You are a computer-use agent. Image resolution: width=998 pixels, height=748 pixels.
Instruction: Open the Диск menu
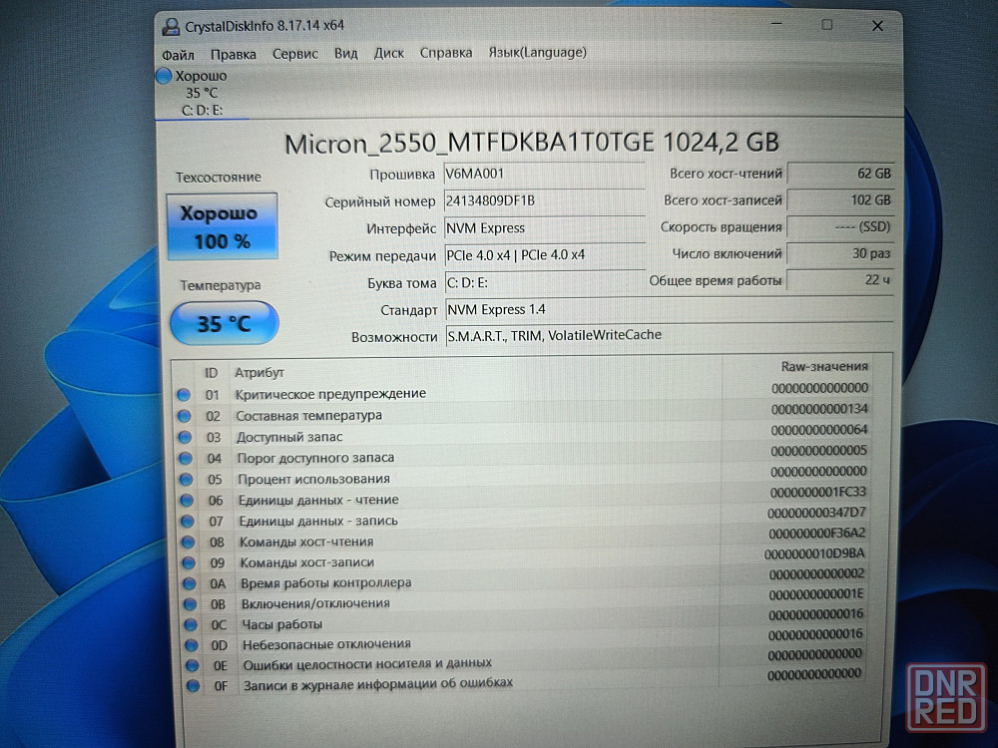coord(388,53)
